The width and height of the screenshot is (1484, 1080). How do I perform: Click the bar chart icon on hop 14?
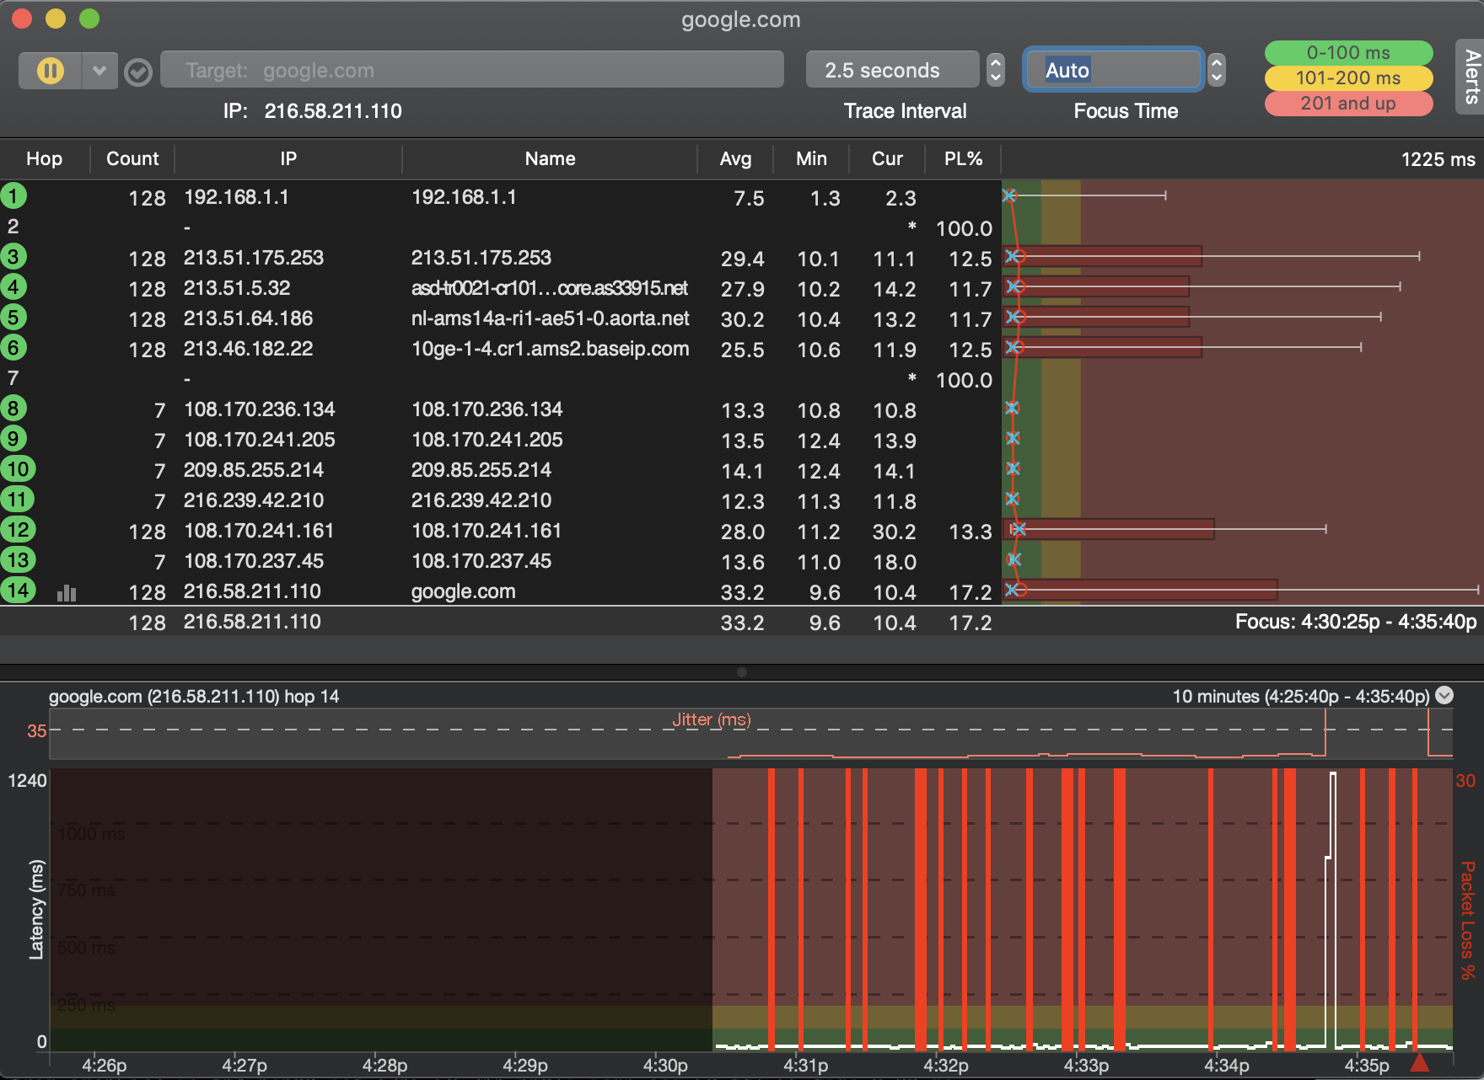pos(67,593)
